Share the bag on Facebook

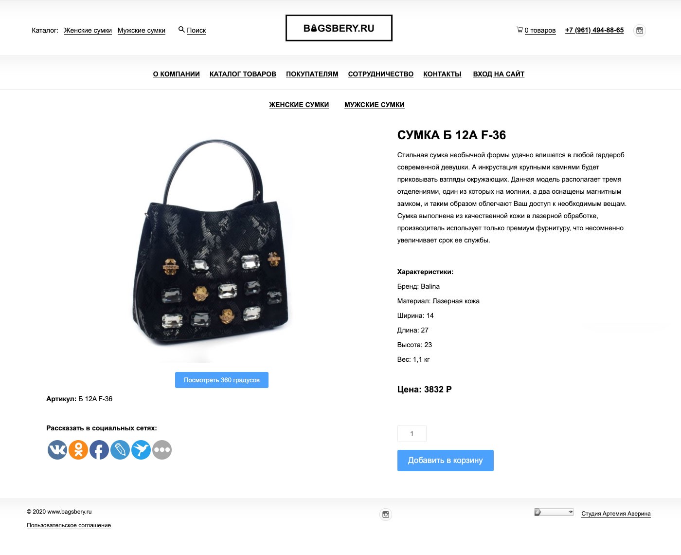(99, 450)
